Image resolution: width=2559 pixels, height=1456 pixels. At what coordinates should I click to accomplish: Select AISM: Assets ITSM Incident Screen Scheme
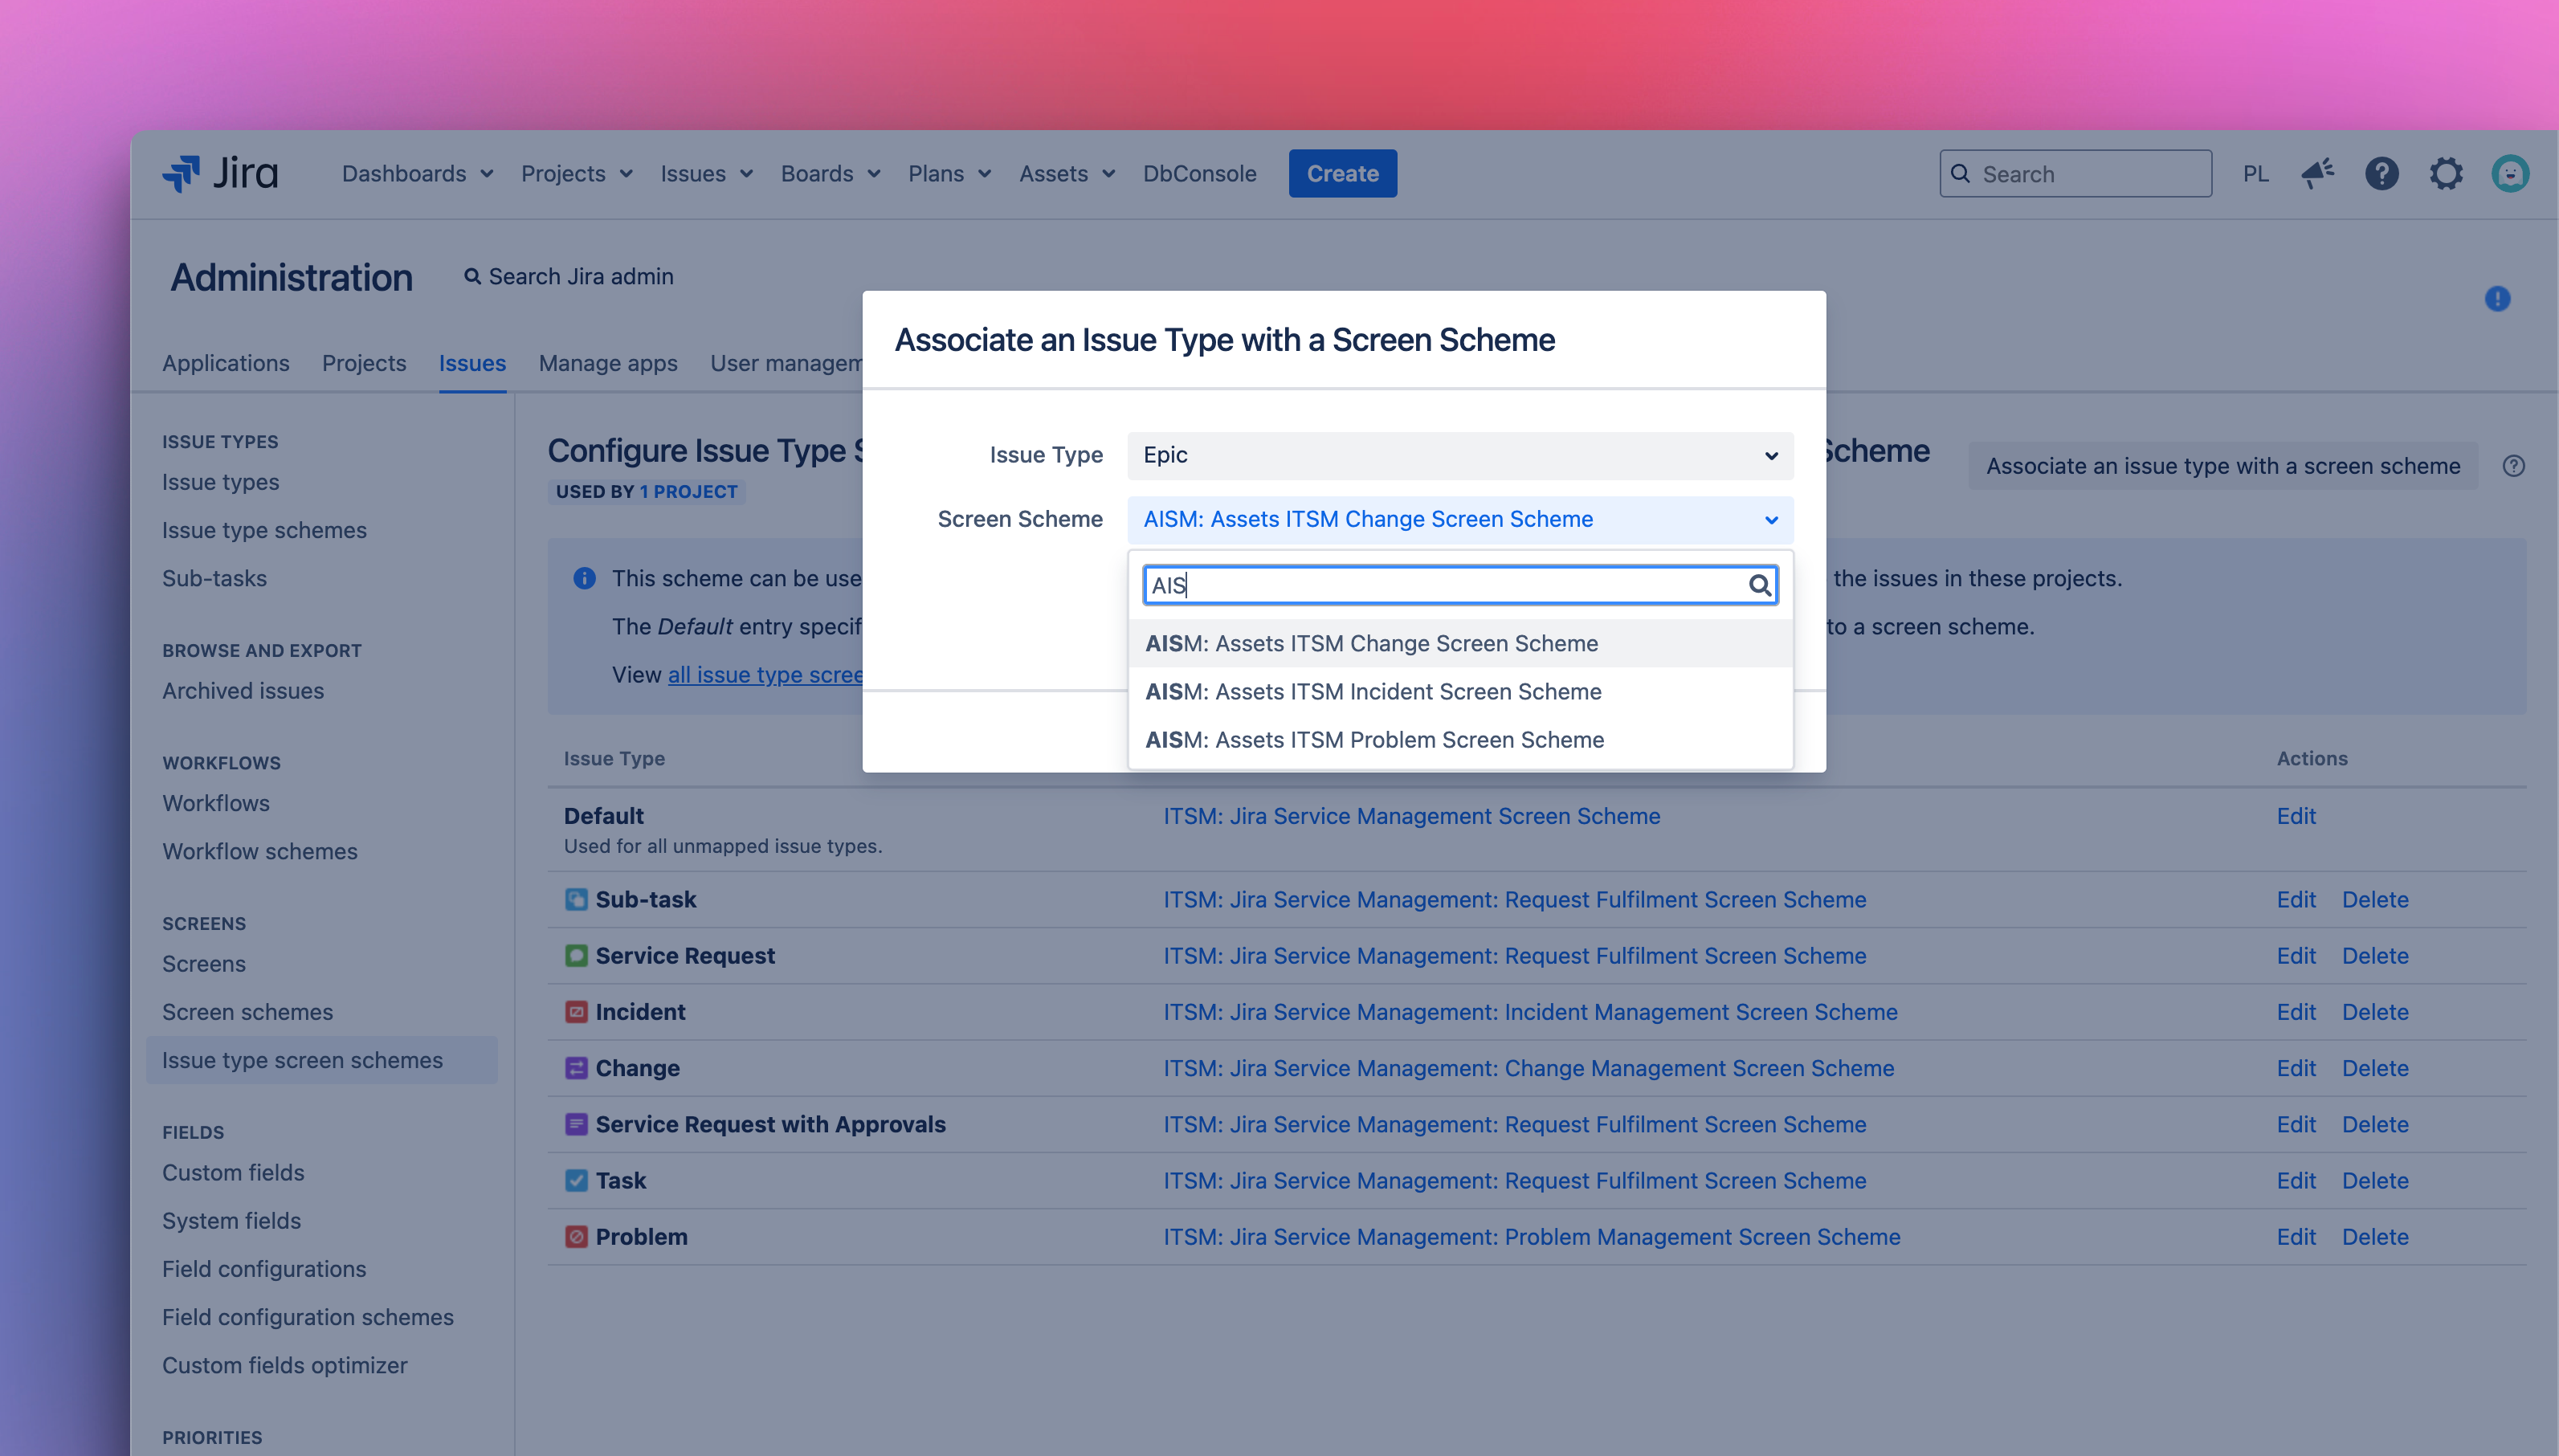click(x=1373, y=692)
